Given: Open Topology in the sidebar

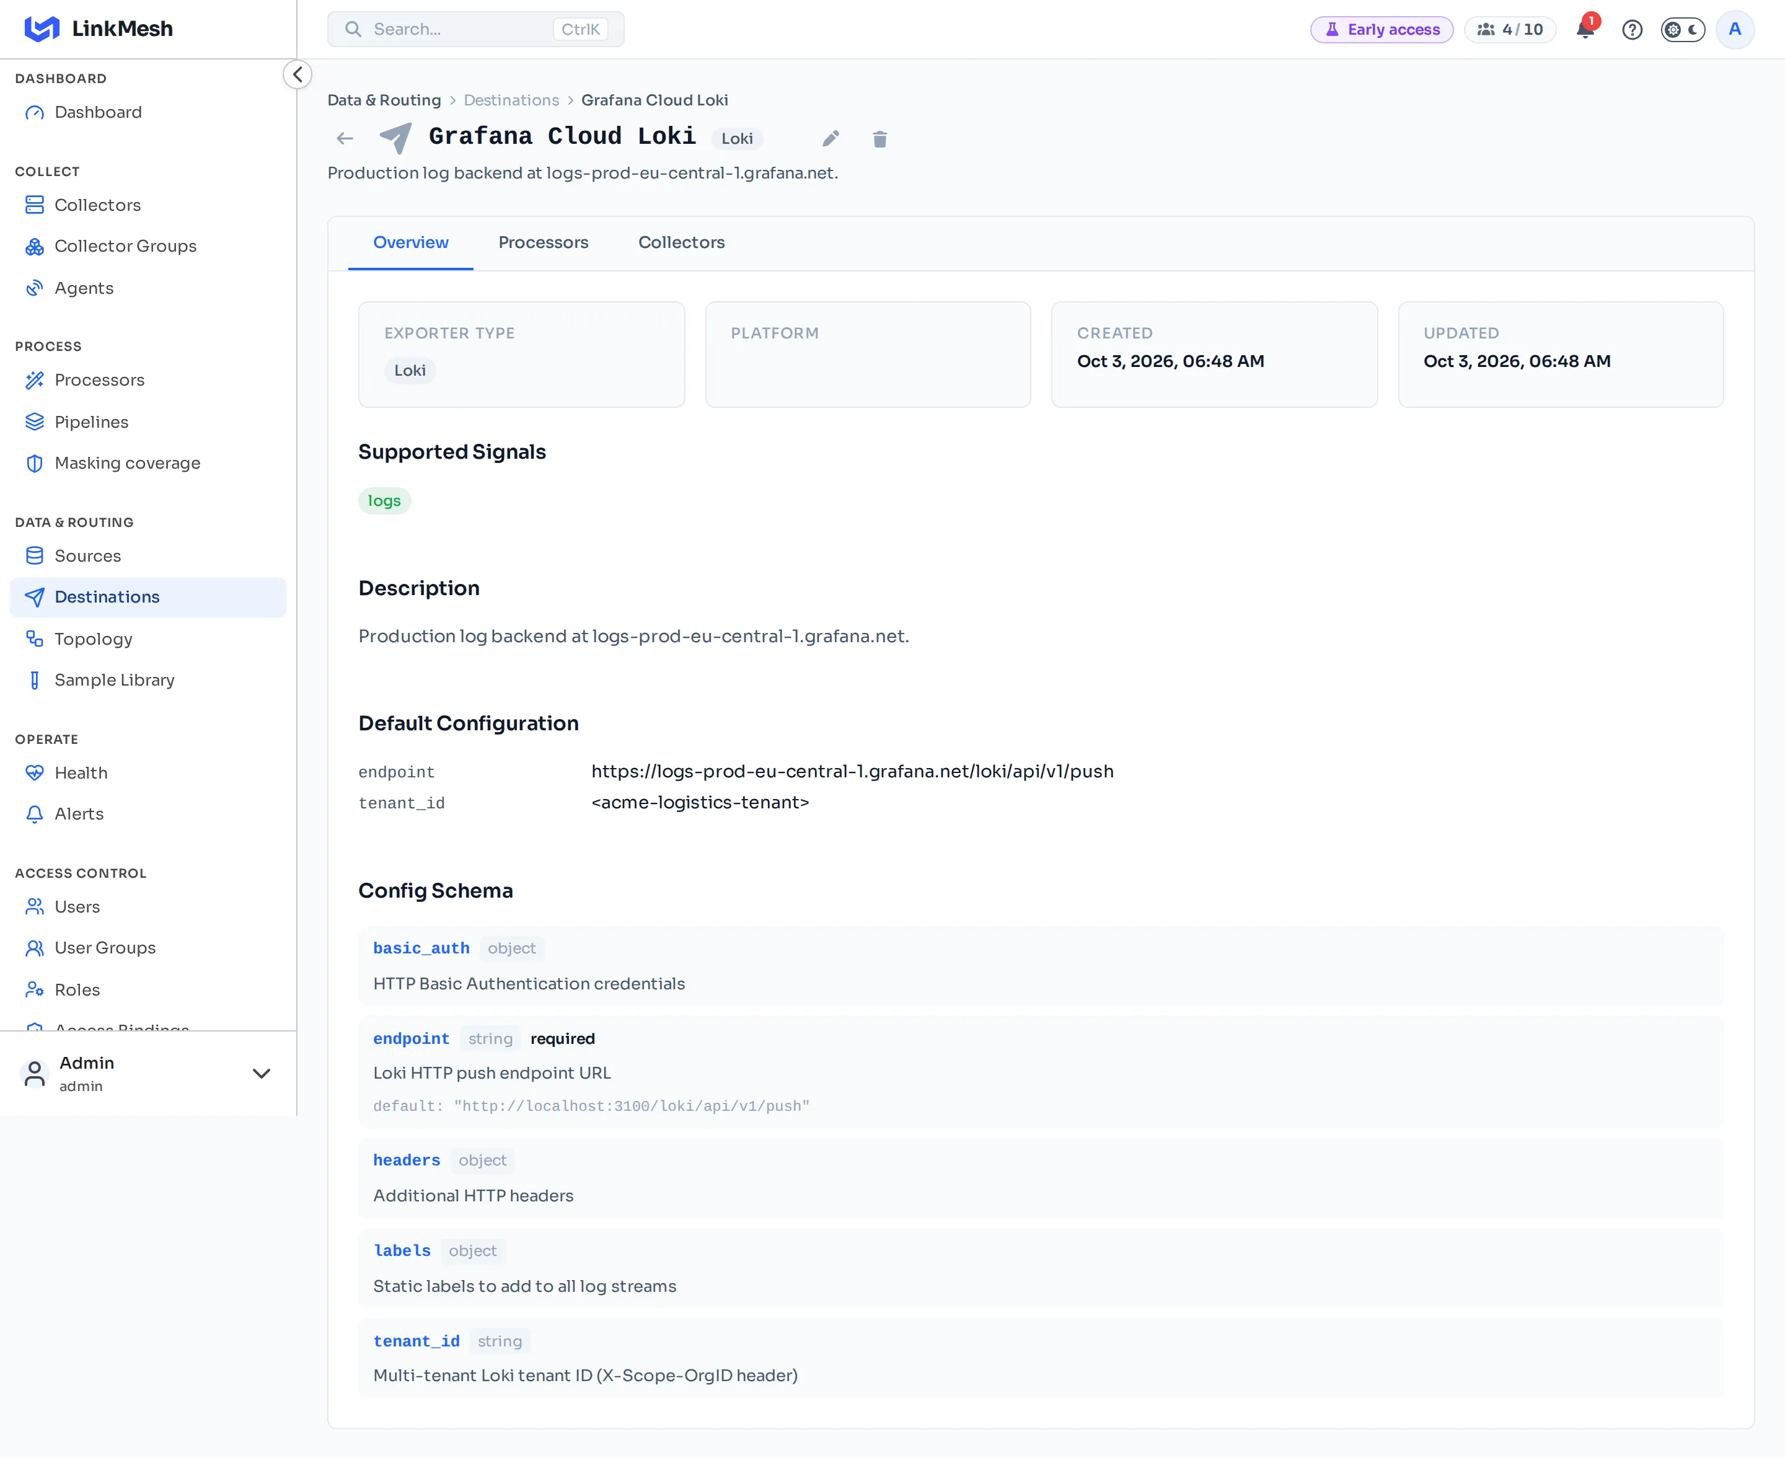Looking at the screenshot, I should [148, 639].
